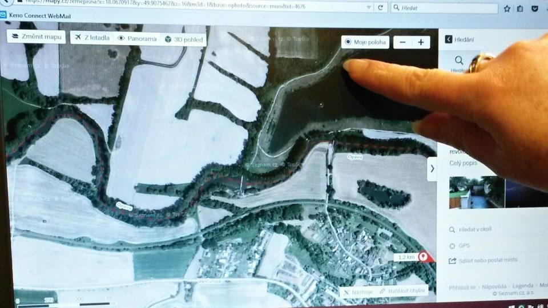Bookmark the page with the star icon
The image size is (548, 308).
[507, 9]
